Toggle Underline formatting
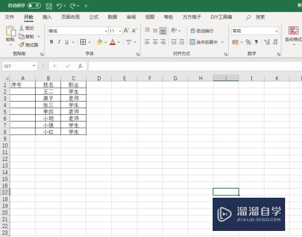This screenshot has width=302, height=237. pyautogui.click(x=67, y=42)
